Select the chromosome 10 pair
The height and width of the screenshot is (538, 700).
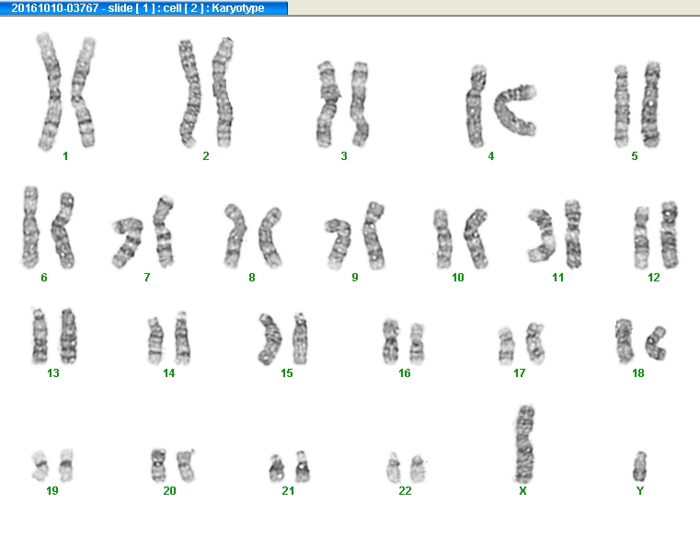tap(460, 239)
